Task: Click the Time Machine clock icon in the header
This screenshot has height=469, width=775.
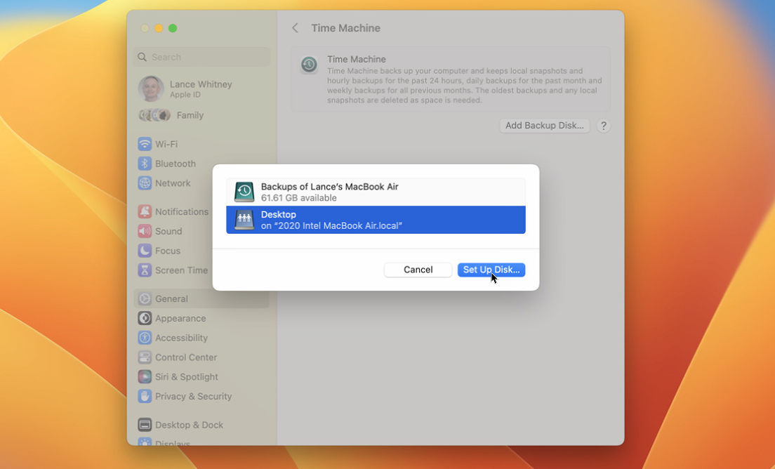Action: coord(309,65)
